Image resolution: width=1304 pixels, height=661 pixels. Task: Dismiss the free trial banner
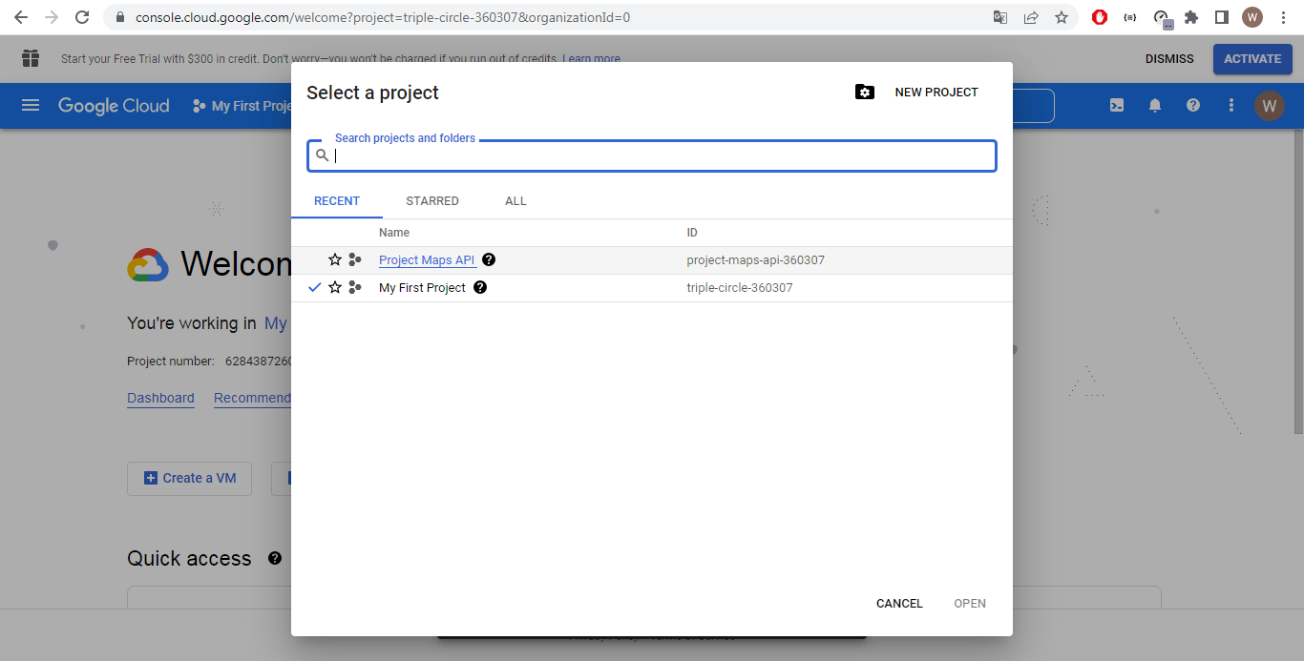1169,59
